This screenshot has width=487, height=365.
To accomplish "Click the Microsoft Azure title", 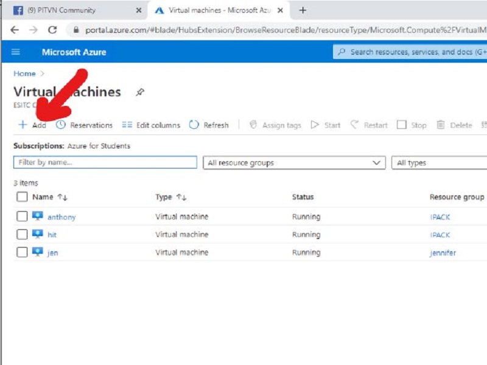I will (74, 52).
